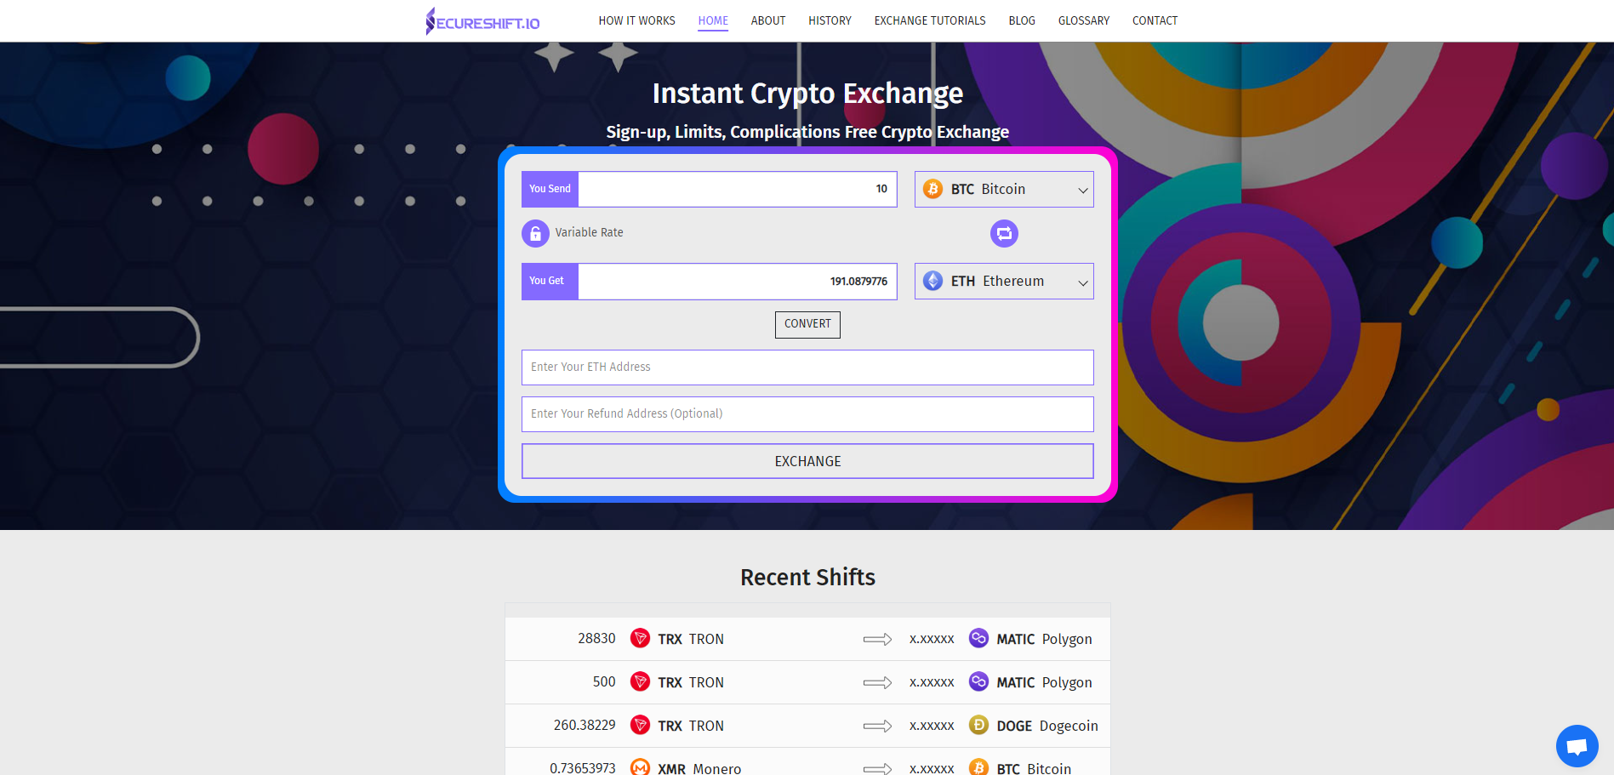Click the Polygon icon in the 28830 row
Image resolution: width=1614 pixels, height=775 pixels.
pos(978,638)
